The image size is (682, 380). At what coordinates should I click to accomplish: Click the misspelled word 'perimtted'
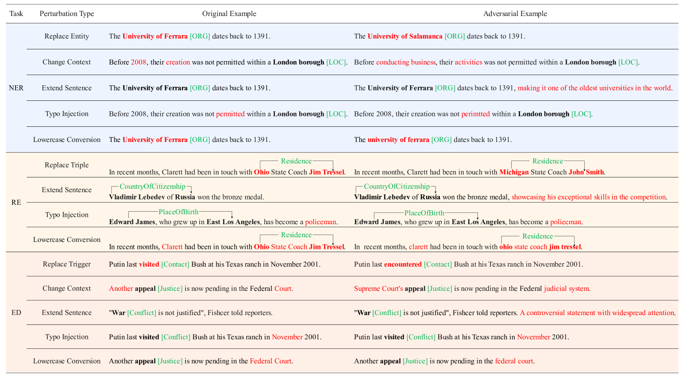[x=475, y=114]
